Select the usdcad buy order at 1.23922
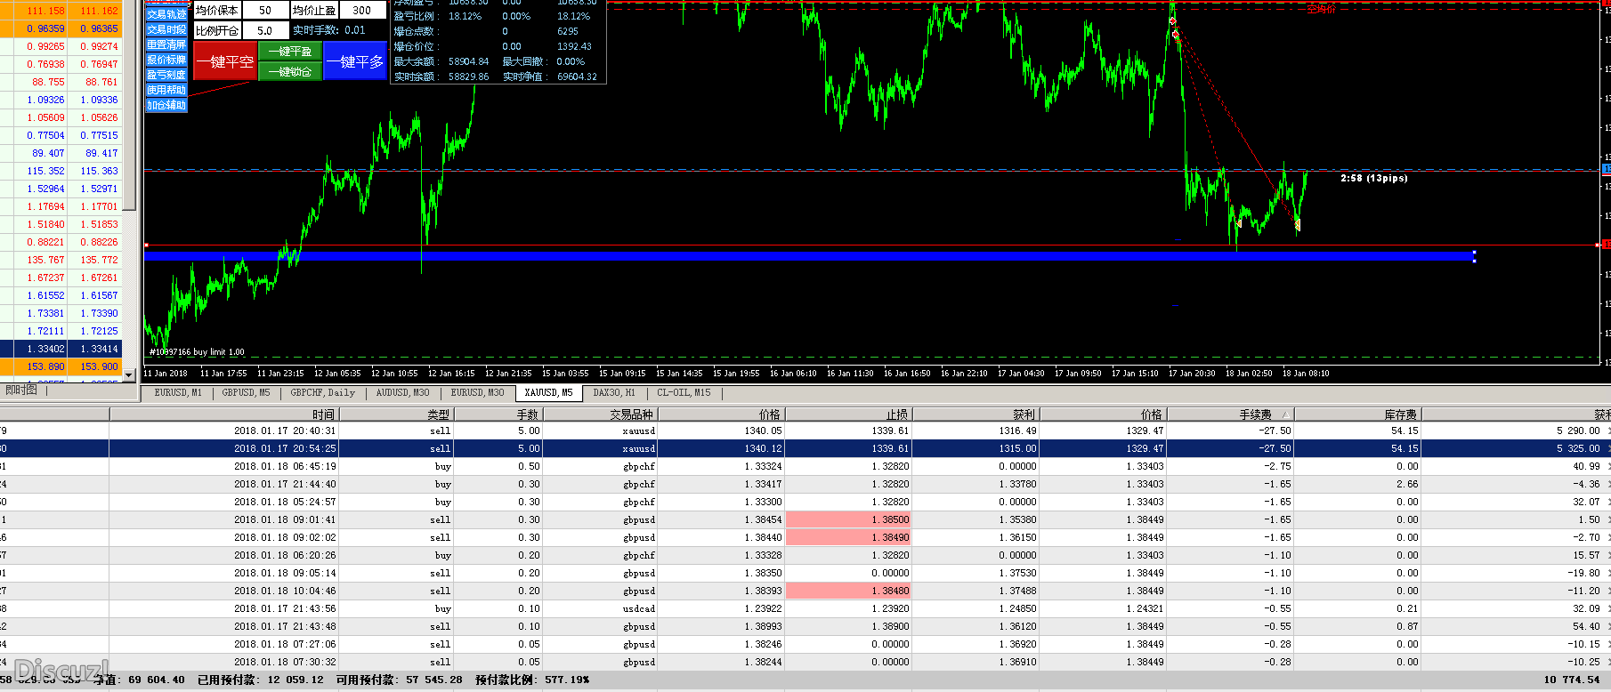 (805, 608)
